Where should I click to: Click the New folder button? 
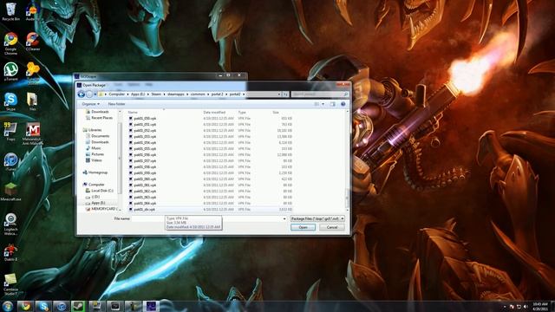point(116,104)
